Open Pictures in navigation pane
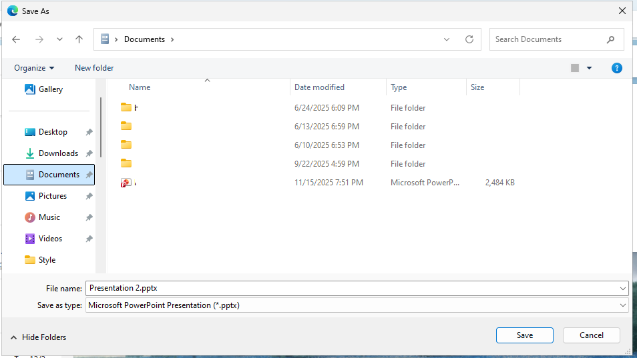This screenshot has width=637, height=358. coord(46,196)
